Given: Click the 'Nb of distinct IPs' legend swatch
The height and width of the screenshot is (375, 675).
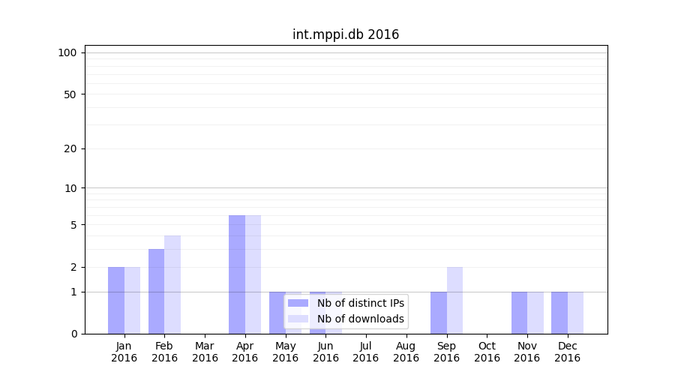Looking at the screenshot, I should [x=298, y=303].
